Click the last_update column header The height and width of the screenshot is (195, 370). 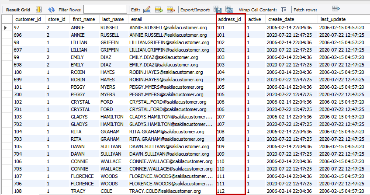pos(333,19)
